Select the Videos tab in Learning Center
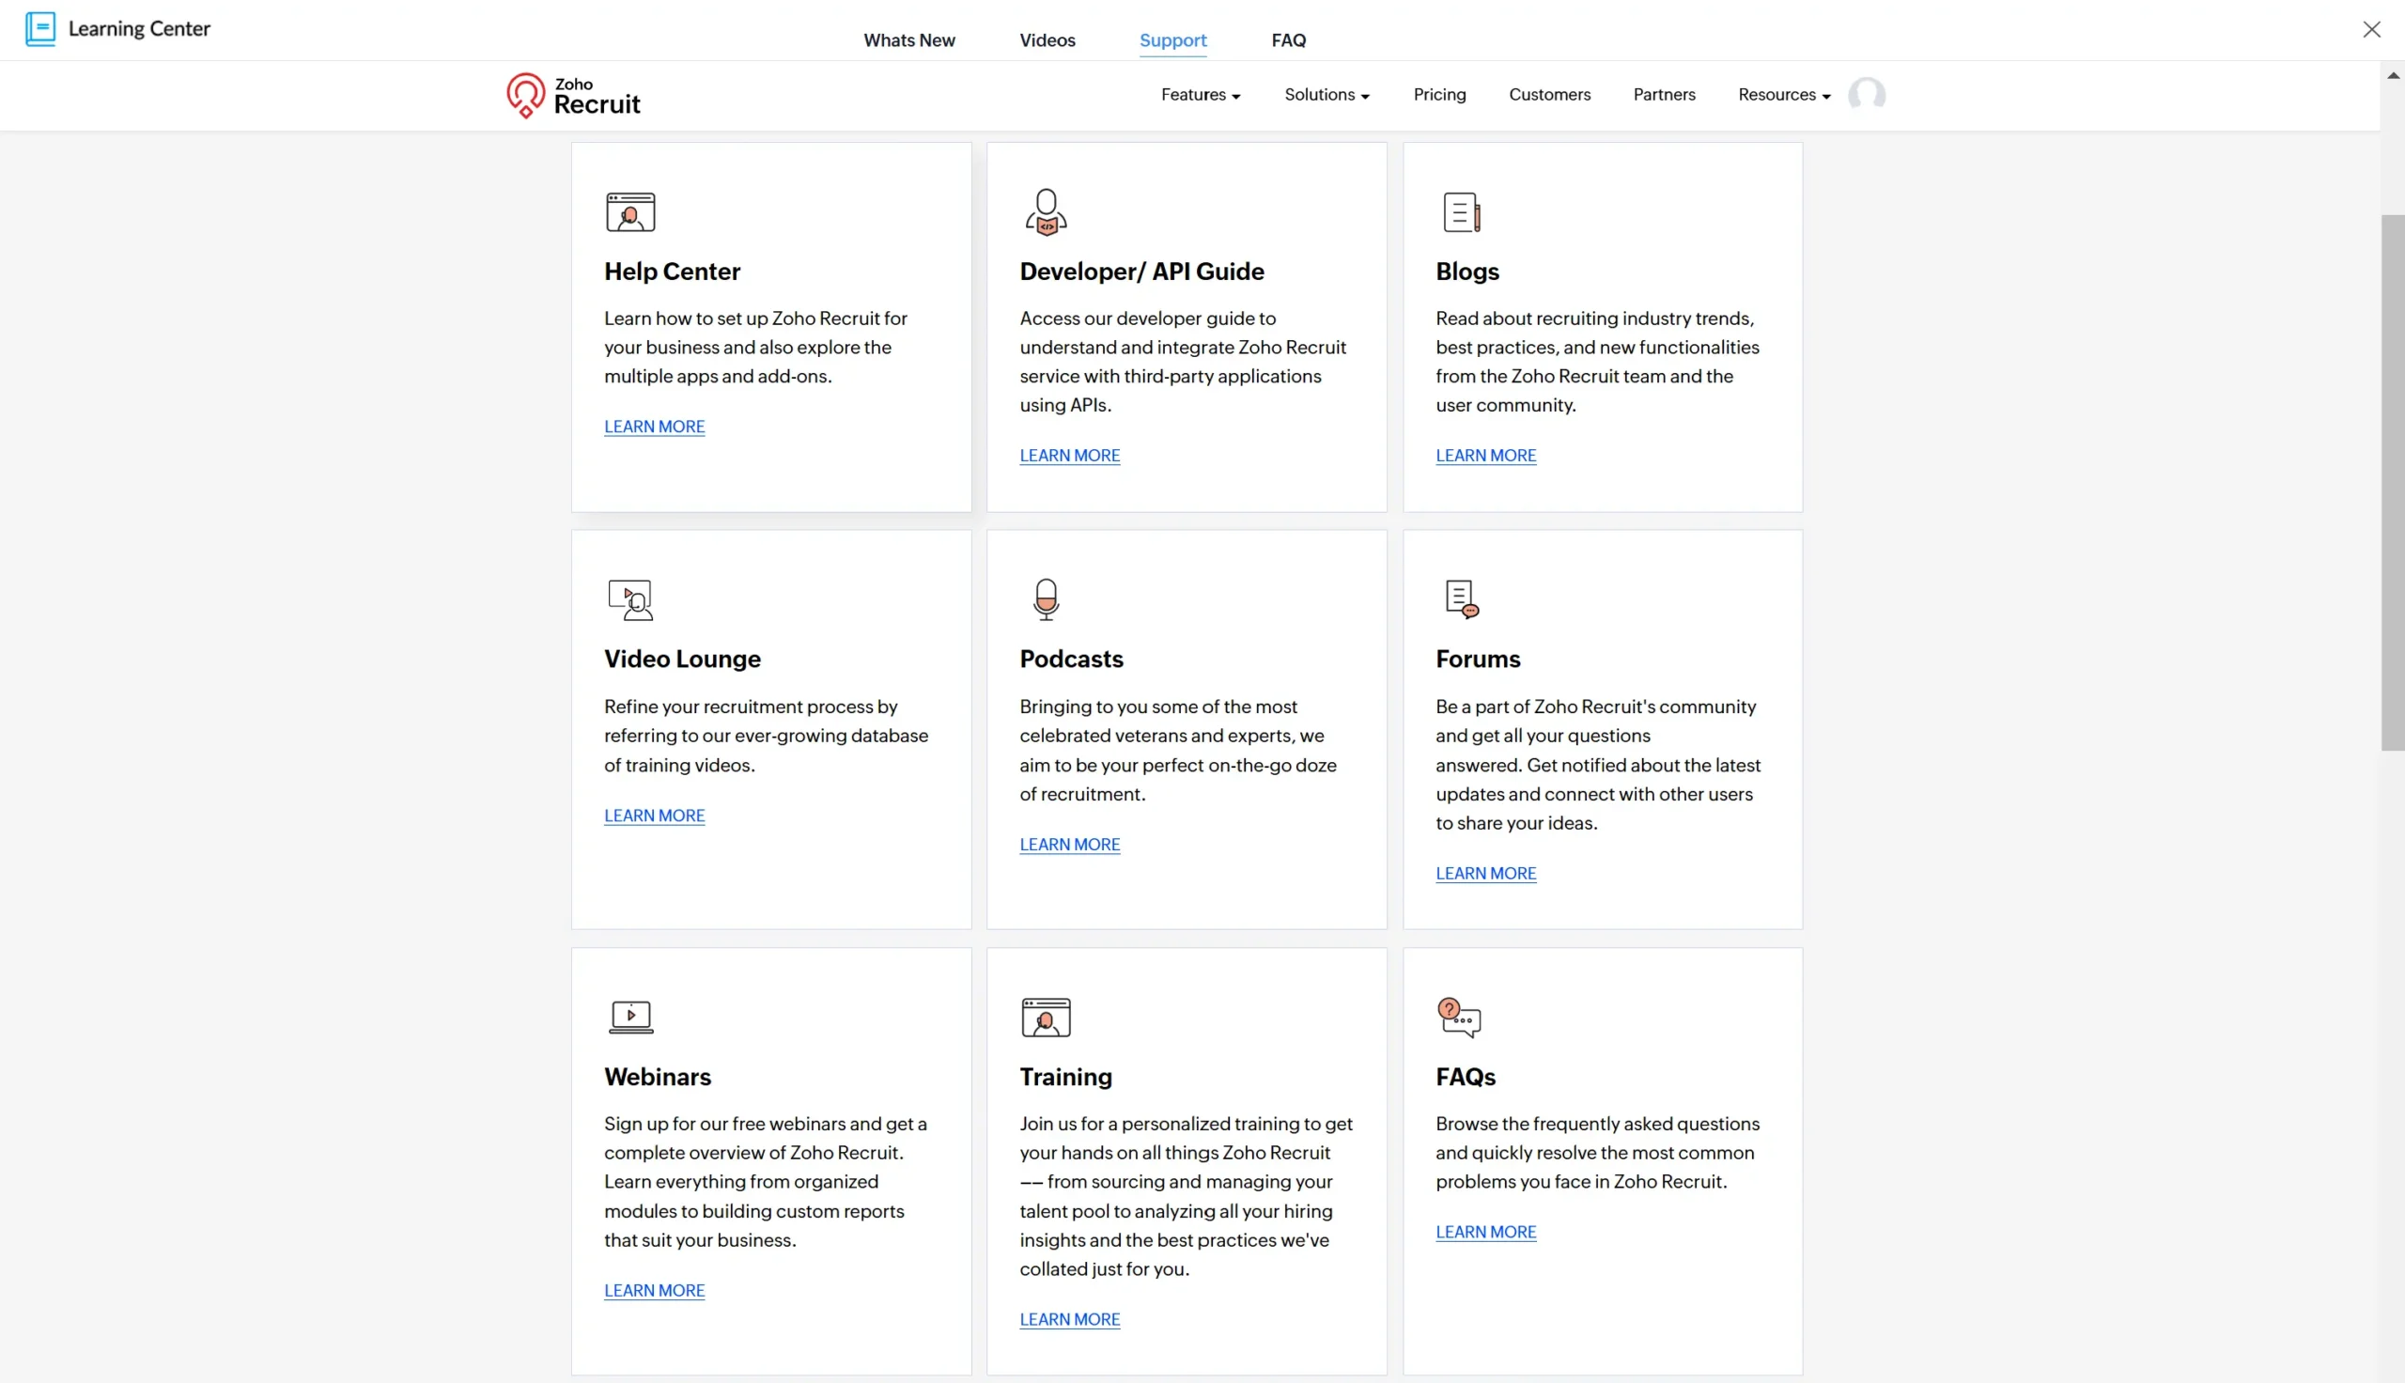The height and width of the screenshot is (1383, 2405). (x=1047, y=39)
